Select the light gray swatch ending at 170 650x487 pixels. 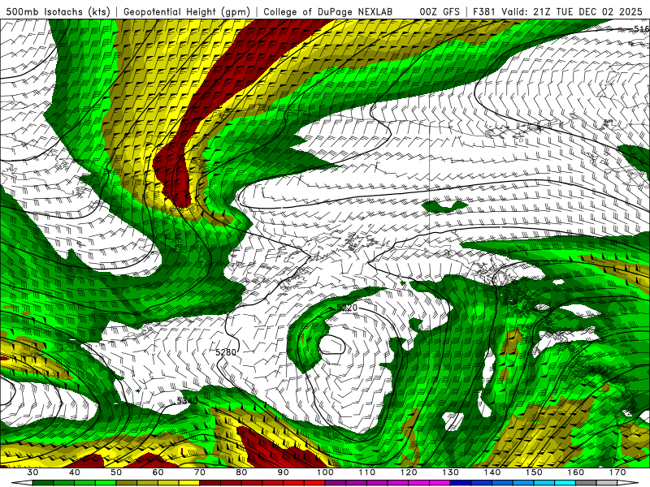[607, 483]
